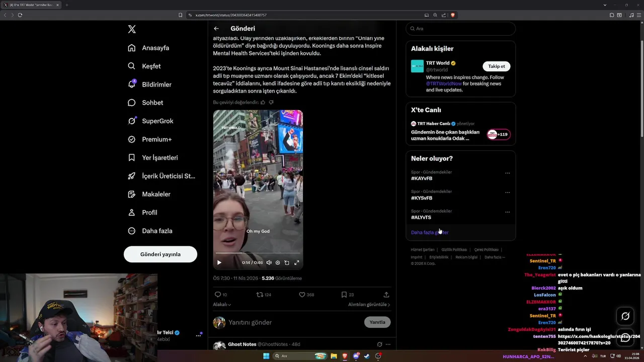Open the Windows Start button
Image resolution: width=644 pixels, height=362 pixels.
(266, 356)
